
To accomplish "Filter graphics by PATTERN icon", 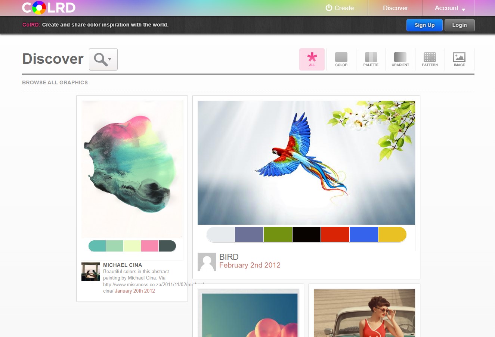I will click(x=430, y=59).
